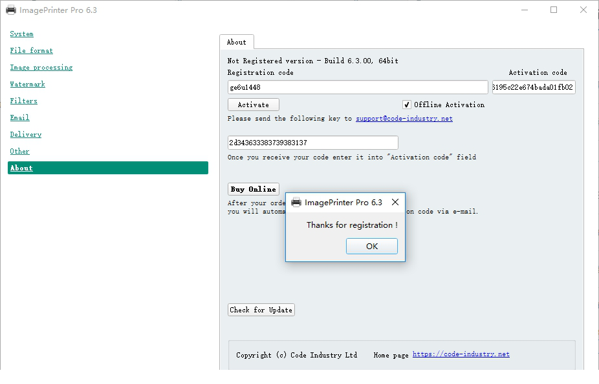This screenshot has height=384, width=599.
Task: Click the printer icon in main title bar
Action: pos(11,10)
